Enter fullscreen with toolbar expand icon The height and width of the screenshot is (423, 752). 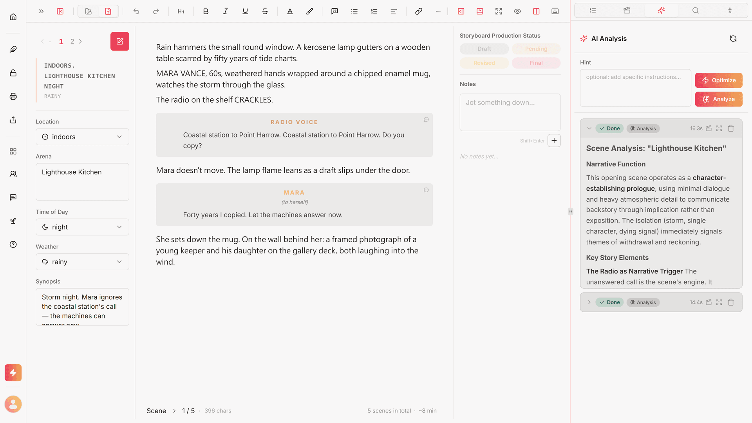pyautogui.click(x=499, y=11)
